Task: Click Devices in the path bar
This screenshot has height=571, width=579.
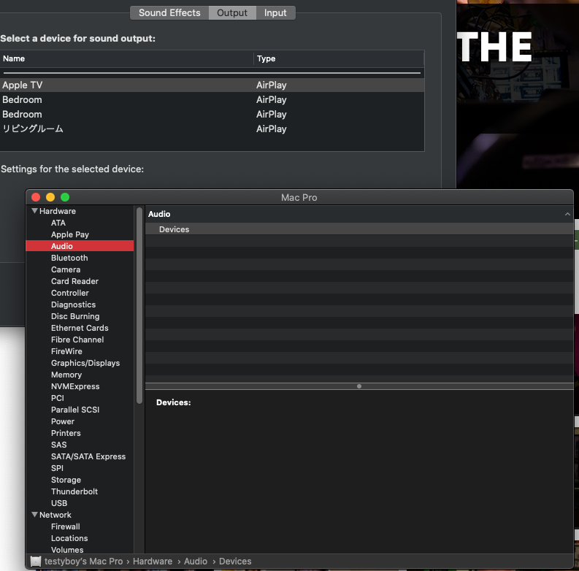Action: (x=235, y=562)
